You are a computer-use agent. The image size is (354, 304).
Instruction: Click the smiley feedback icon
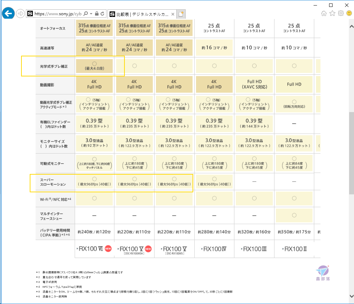349,13
